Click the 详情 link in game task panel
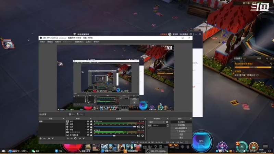Viewport: 274px width, 154px height. coord(259,59)
